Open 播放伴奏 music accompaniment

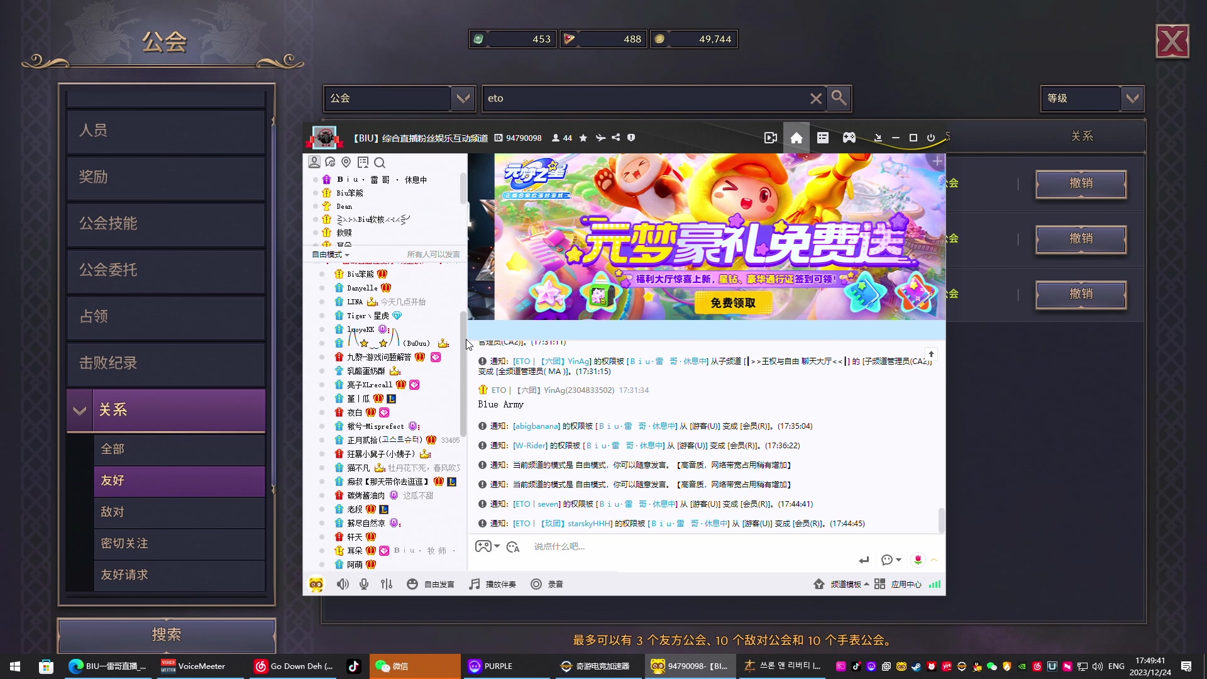493,584
